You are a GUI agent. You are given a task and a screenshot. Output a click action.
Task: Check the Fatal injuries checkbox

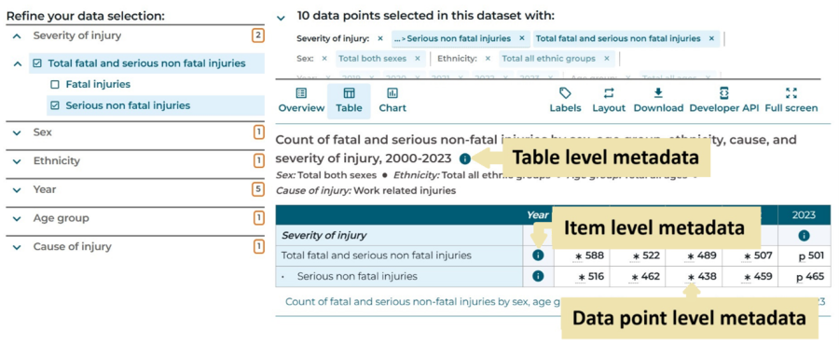coord(55,85)
